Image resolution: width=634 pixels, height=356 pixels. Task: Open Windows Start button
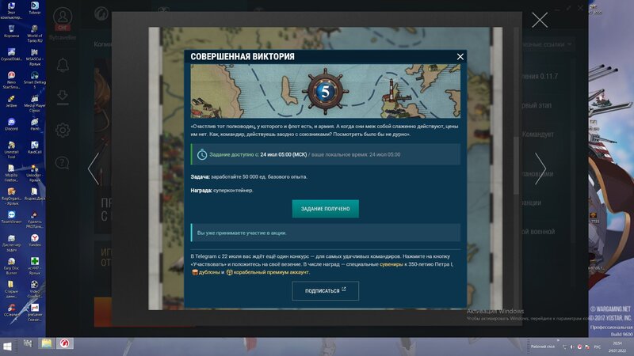(x=7, y=347)
